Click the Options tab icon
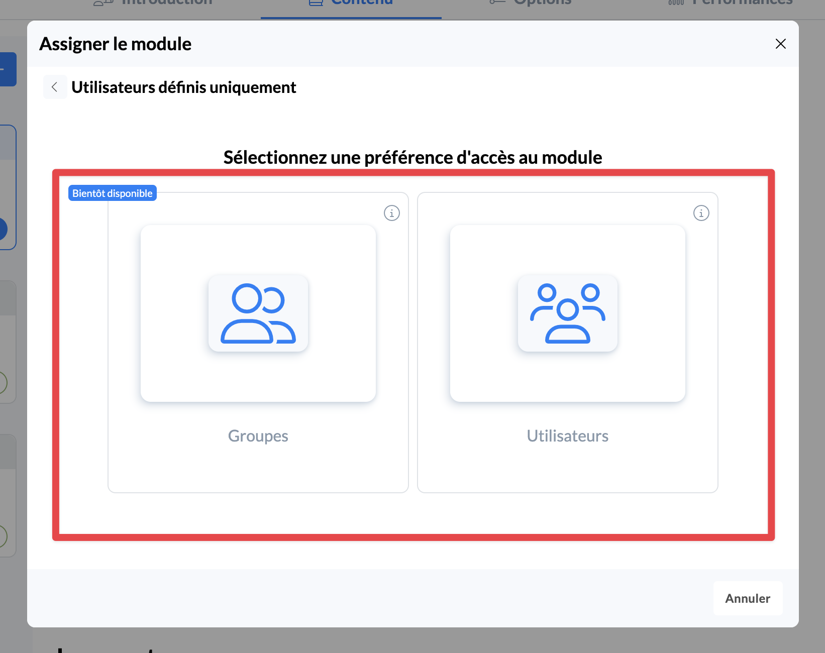 (497, 3)
